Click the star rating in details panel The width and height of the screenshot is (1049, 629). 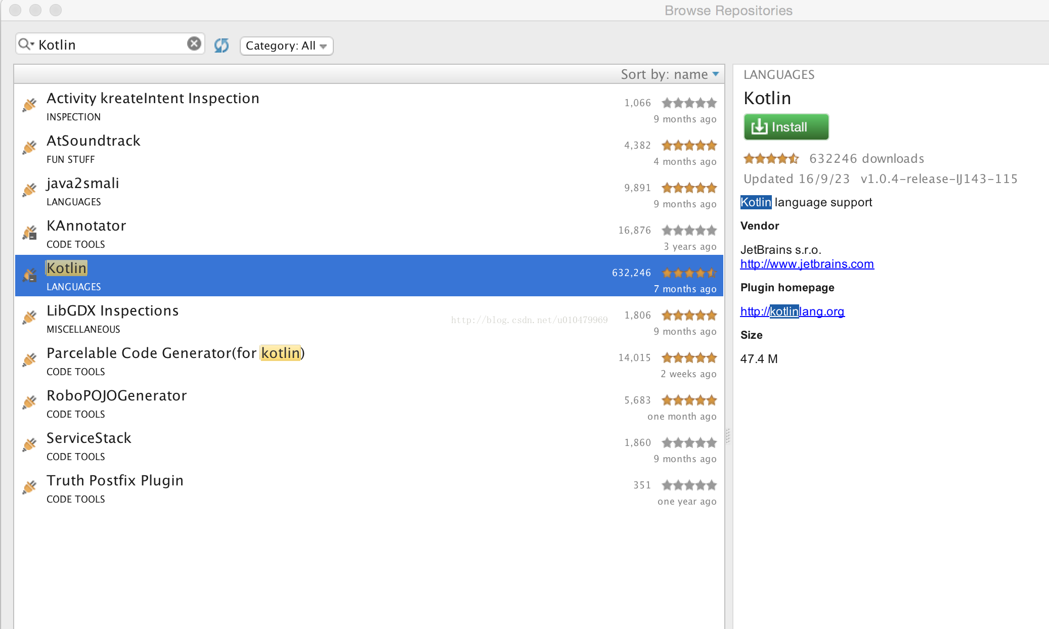point(771,159)
